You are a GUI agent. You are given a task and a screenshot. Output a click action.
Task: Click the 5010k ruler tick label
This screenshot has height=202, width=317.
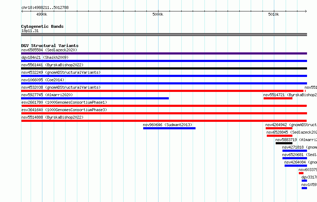(274, 14)
